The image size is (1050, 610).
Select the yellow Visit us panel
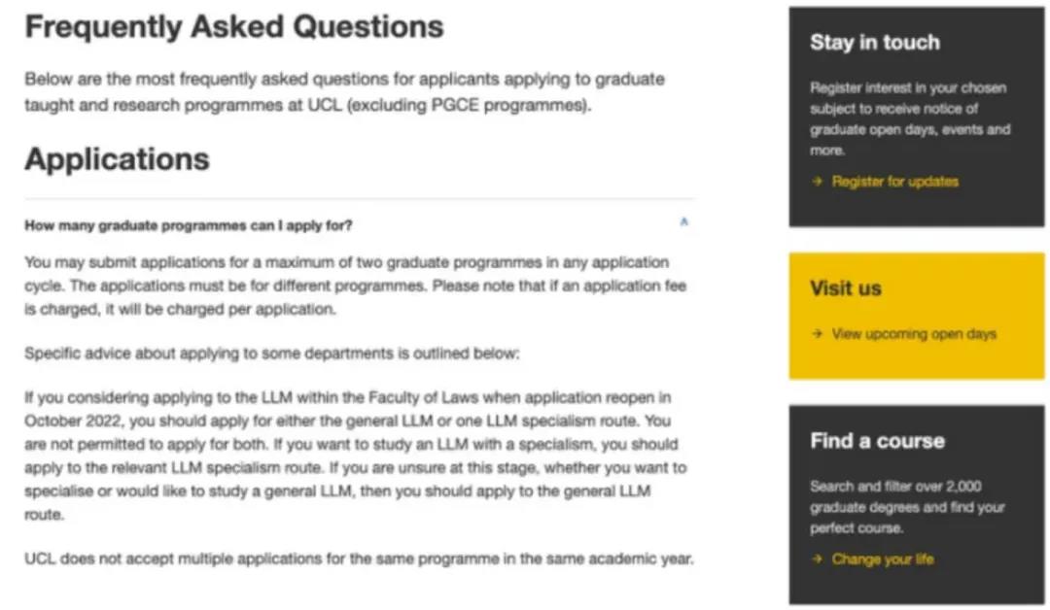click(x=915, y=314)
